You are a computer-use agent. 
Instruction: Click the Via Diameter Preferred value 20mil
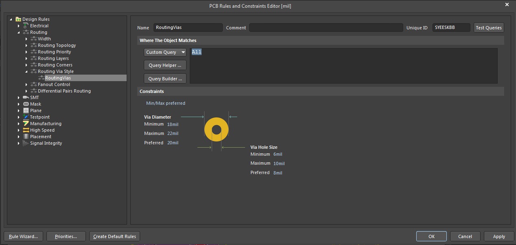(173, 143)
